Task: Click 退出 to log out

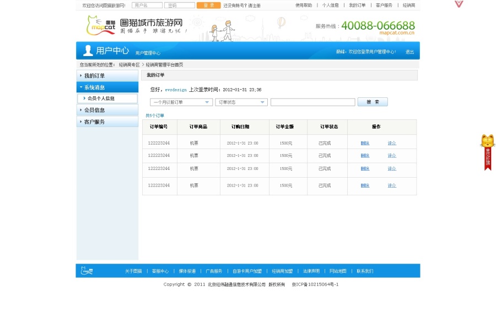Action: click(409, 52)
